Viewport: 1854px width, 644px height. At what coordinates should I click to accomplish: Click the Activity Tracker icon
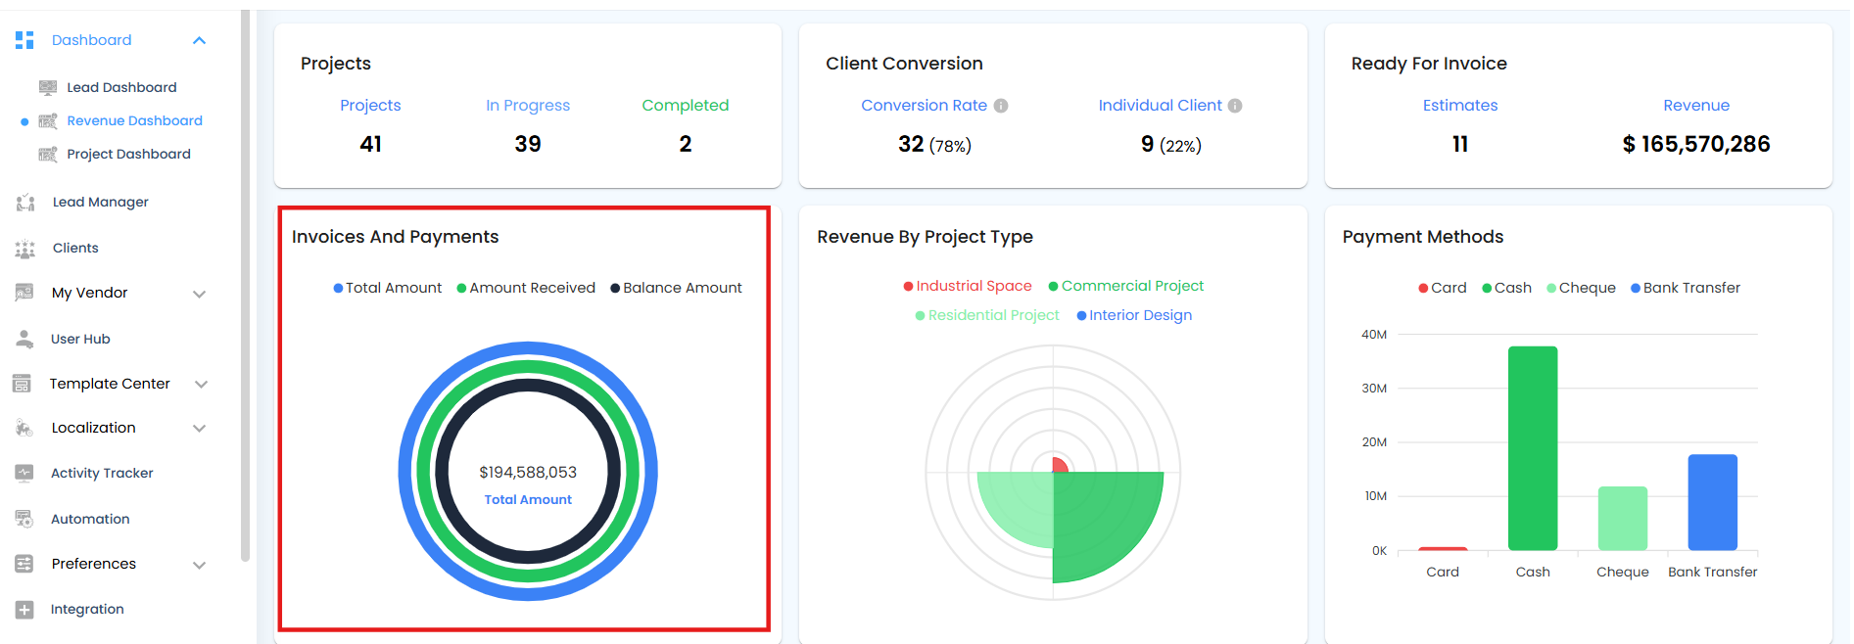24,473
